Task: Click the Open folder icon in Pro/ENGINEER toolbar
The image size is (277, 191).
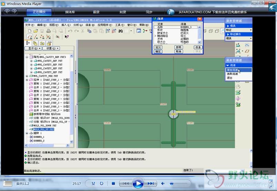Action: 36,31
